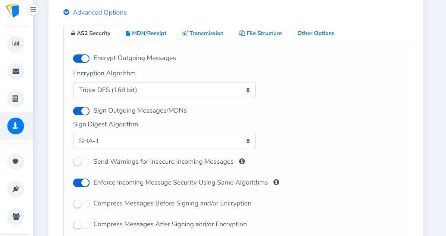Viewport: 446px width, 236px height.
Task: Open the bar chart dashboard icon
Action: point(16,44)
